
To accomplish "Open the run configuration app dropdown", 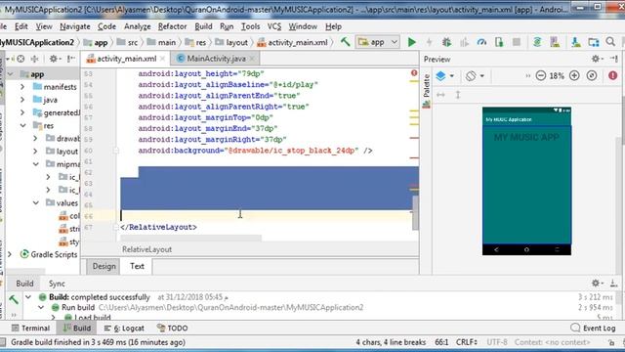I will [x=378, y=42].
